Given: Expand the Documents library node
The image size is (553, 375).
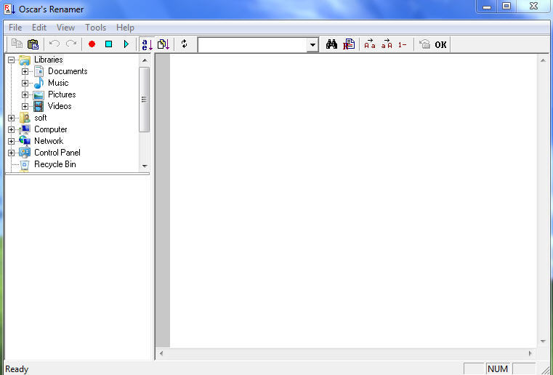Looking at the screenshot, I should 25,71.
